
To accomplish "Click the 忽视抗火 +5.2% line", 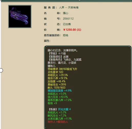I will [x=57, y=112].
